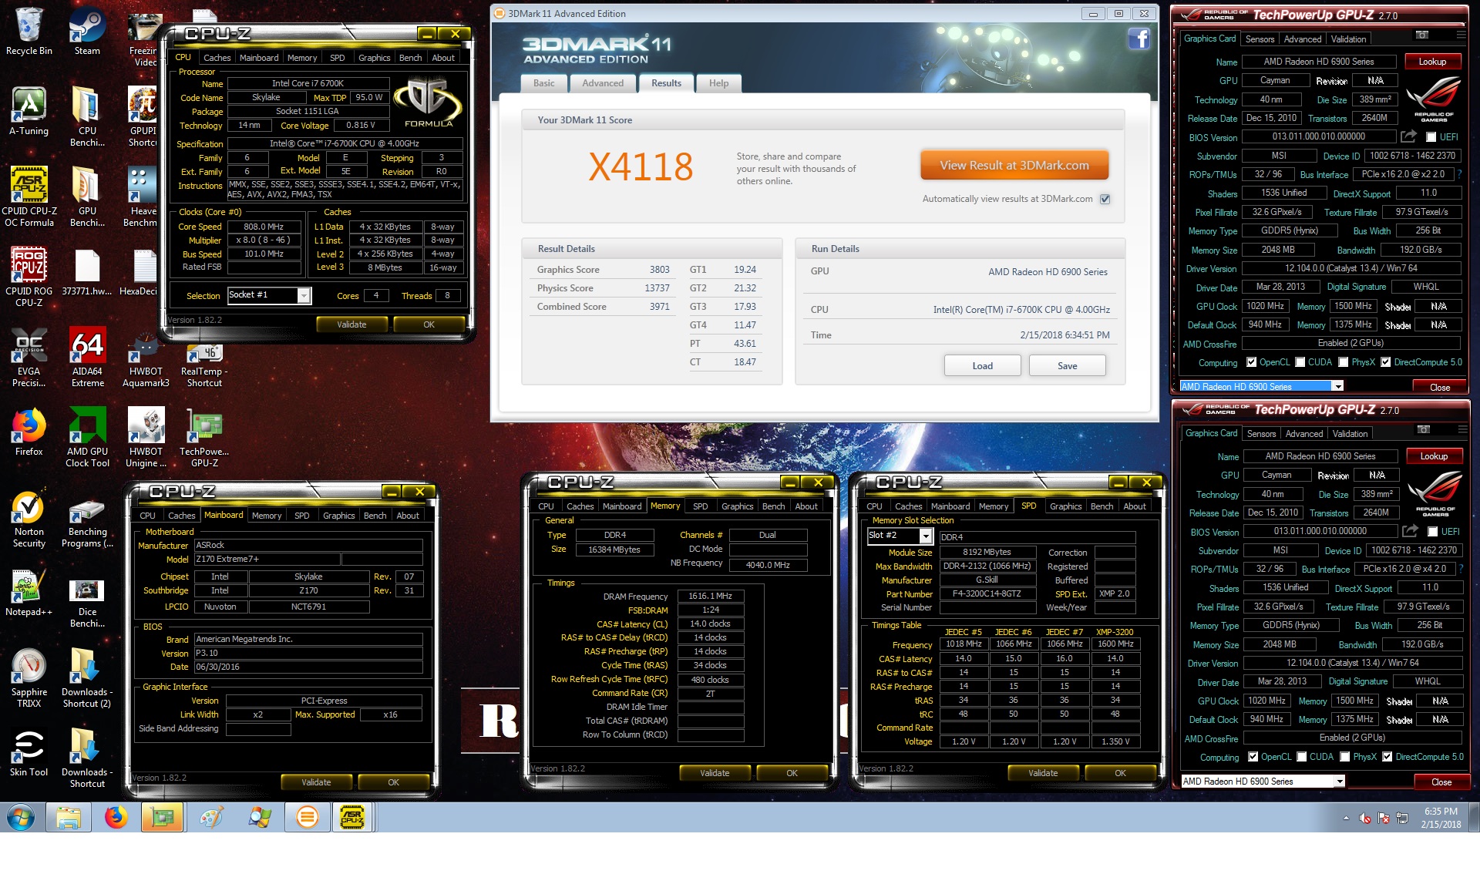Show hidden system tray icons
The width and height of the screenshot is (1480, 874).
pos(1346,819)
